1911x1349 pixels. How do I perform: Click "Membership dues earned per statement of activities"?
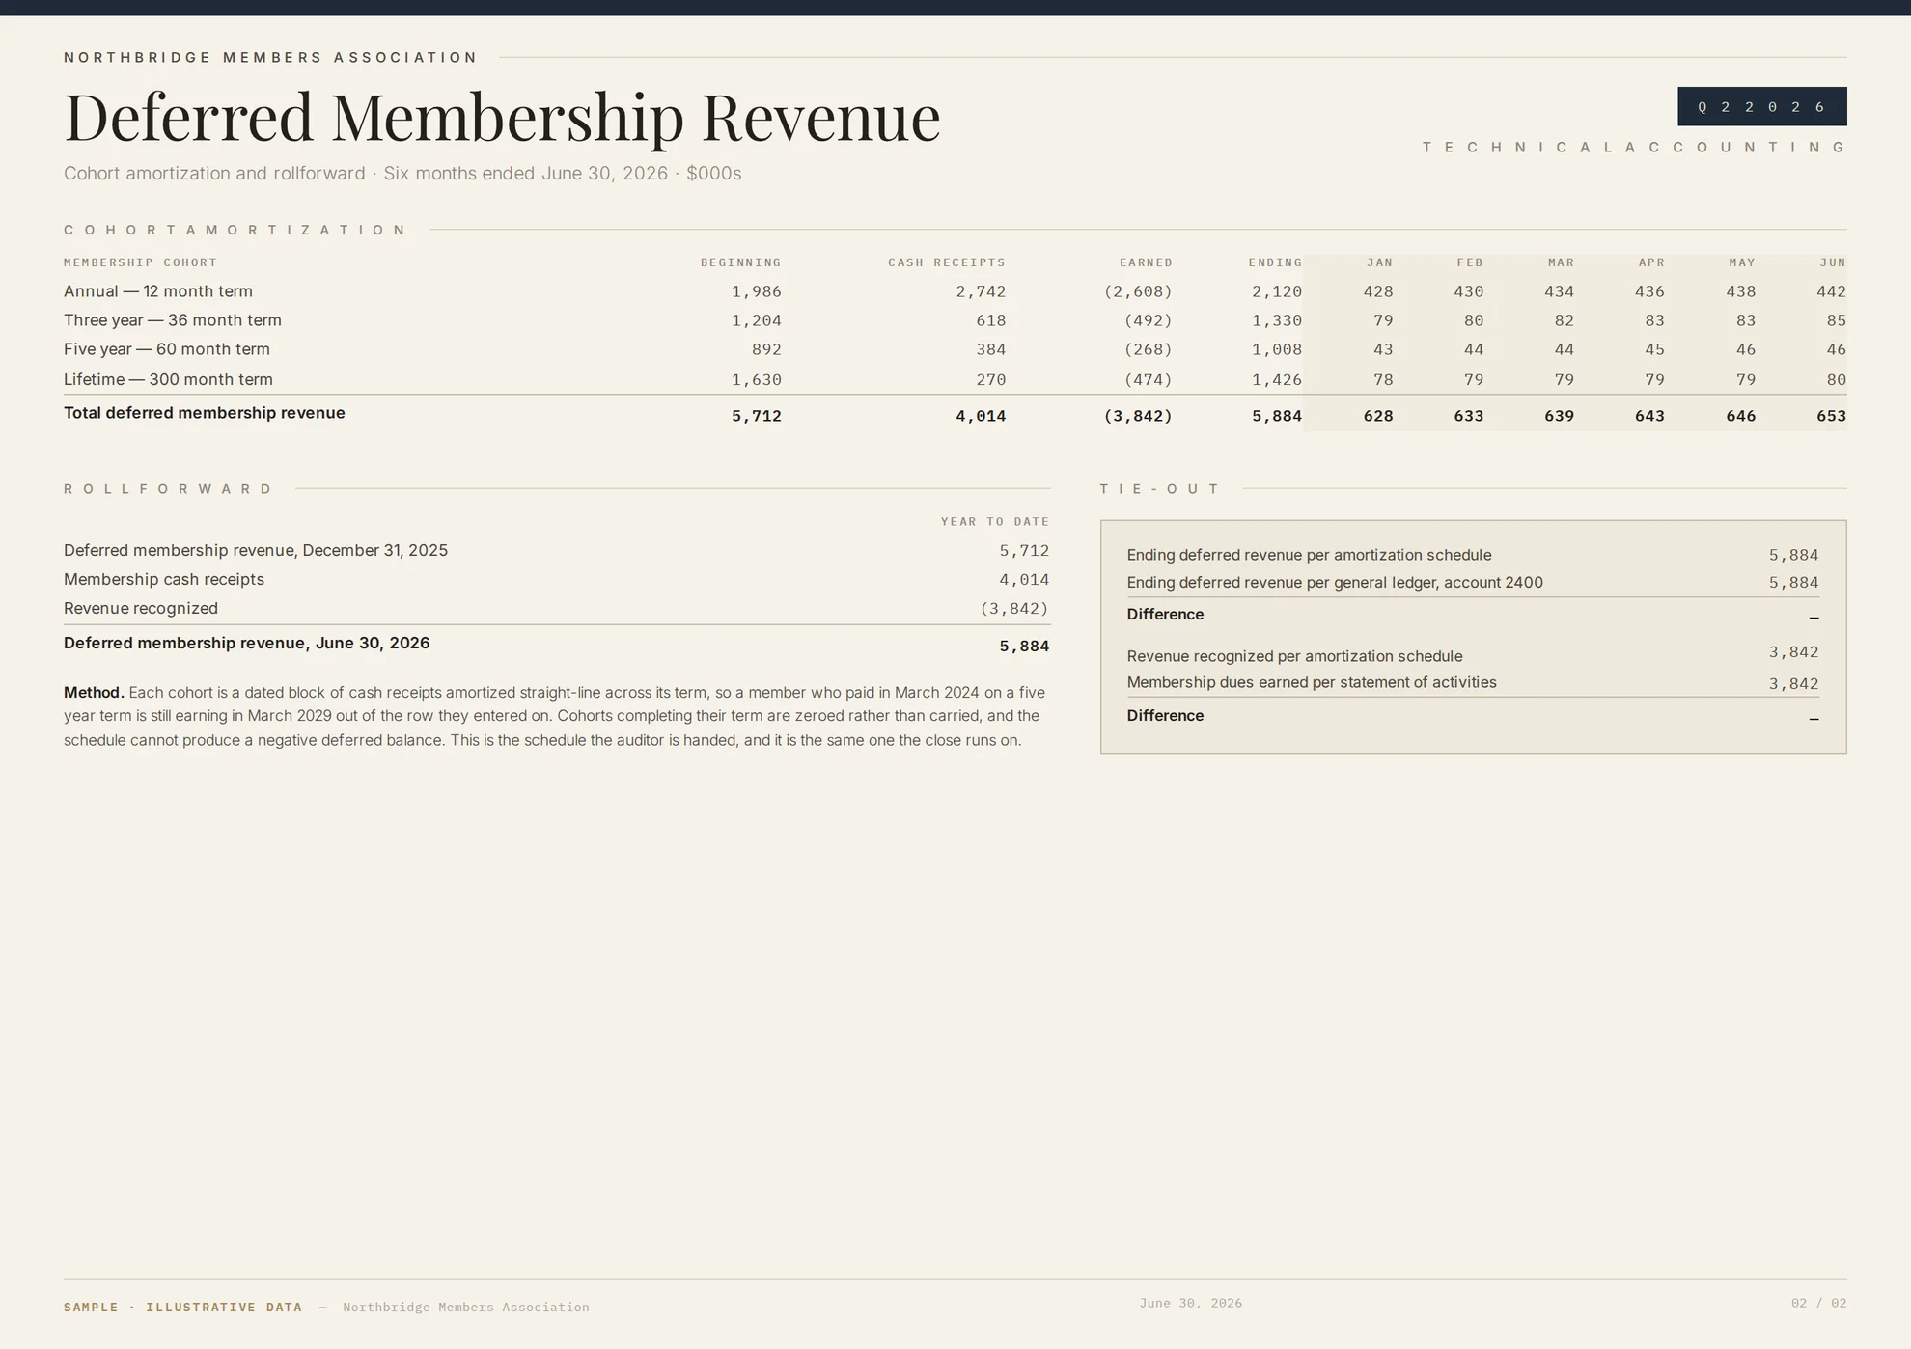click(x=1312, y=683)
